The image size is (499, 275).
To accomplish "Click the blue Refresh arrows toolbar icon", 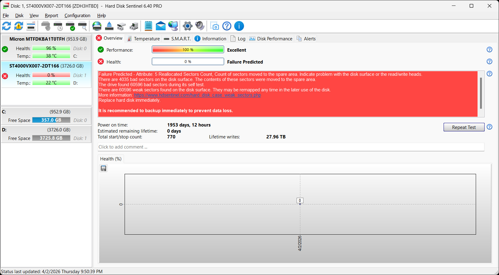I will (x=6, y=26).
